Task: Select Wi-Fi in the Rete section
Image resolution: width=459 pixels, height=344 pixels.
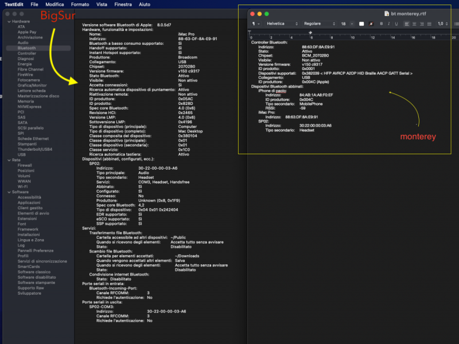Action: click(x=23, y=186)
